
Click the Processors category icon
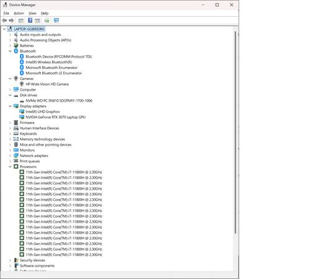(x=16, y=167)
